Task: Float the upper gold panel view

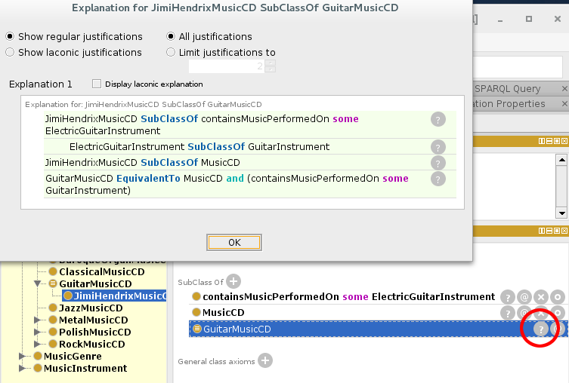Action: tap(557, 141)
